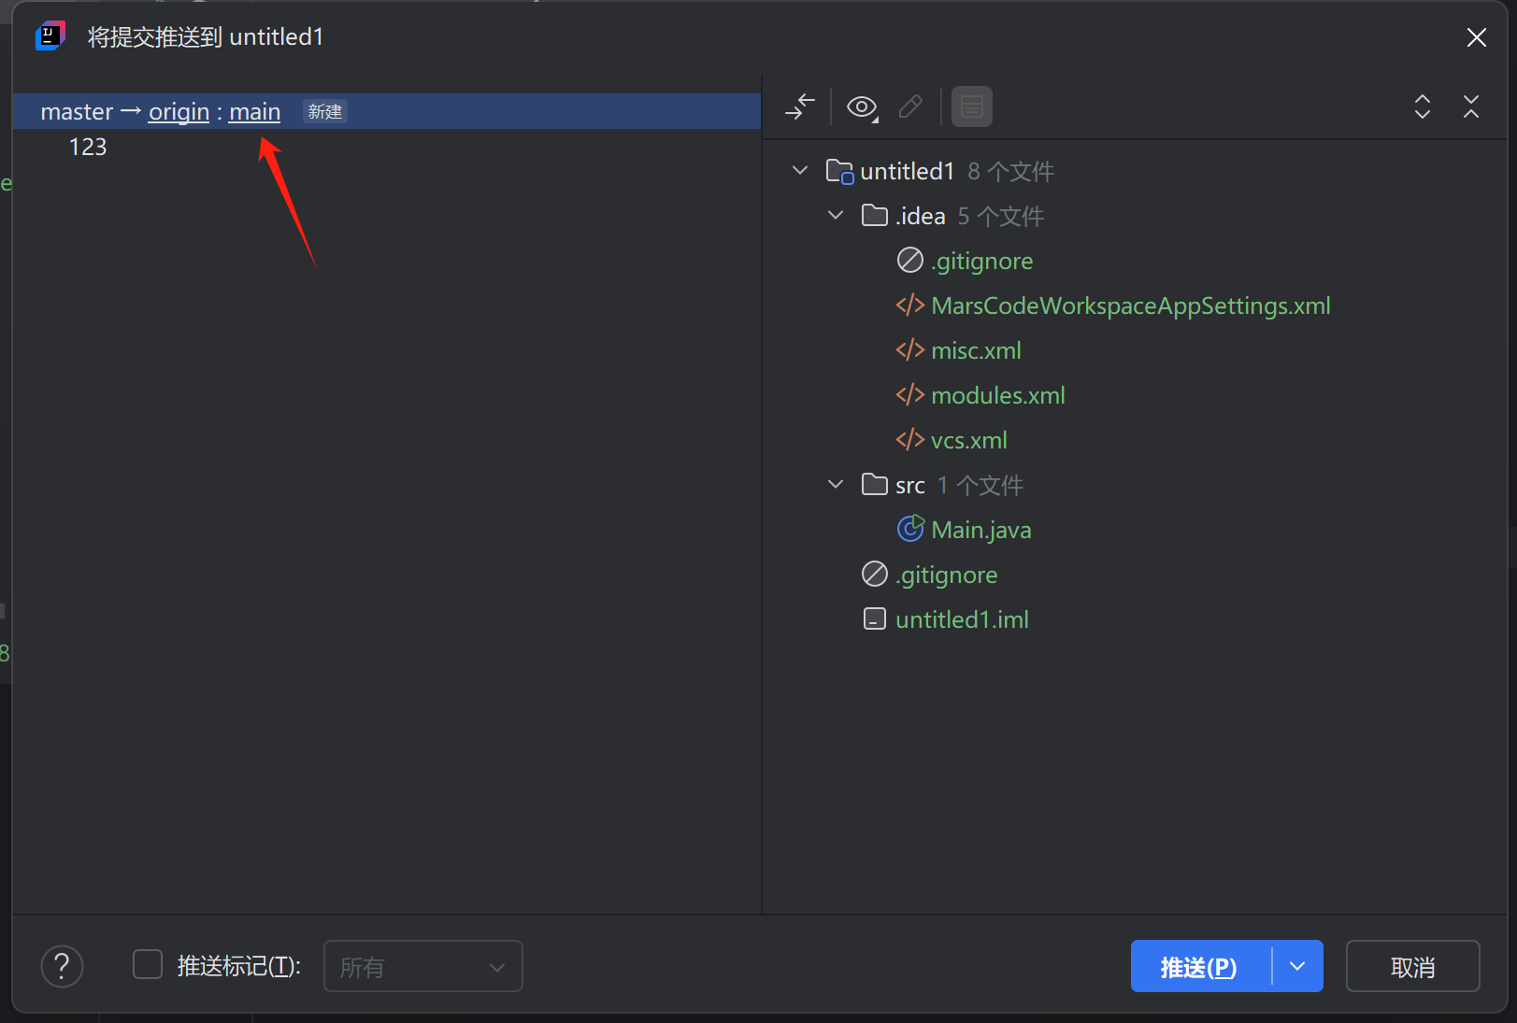Enable the 推送标记 checkbox
This screenshot has height=1023, width=1517.
pos(147,964)
